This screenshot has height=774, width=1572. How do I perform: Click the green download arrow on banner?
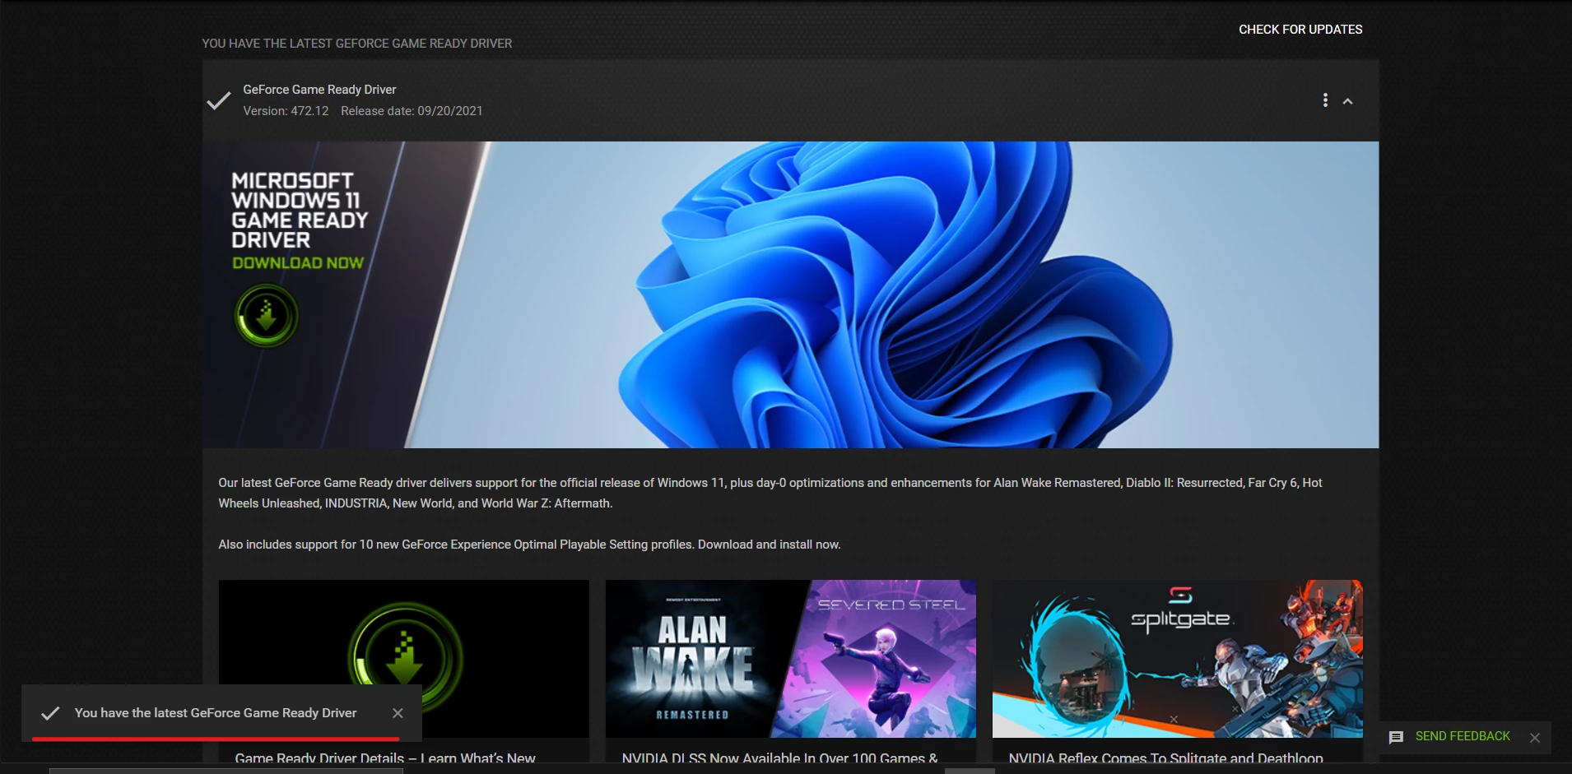266,316
